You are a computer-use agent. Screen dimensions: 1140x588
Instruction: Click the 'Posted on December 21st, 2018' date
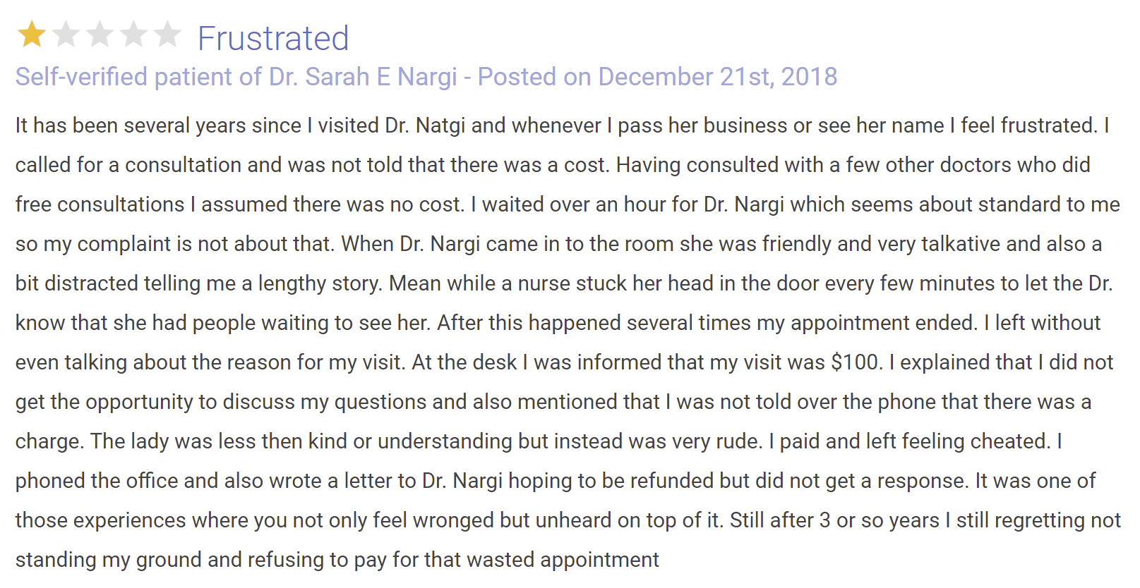[658, 77]
